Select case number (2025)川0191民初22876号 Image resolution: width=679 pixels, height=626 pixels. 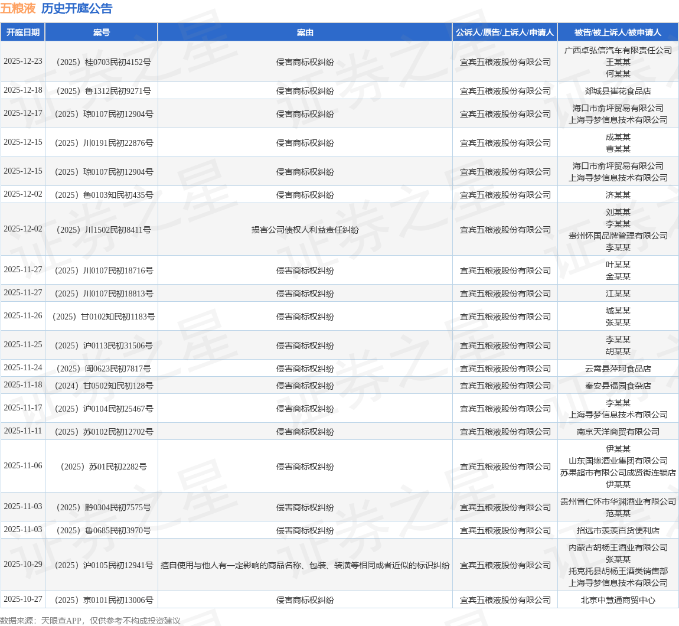pos(102,143)
